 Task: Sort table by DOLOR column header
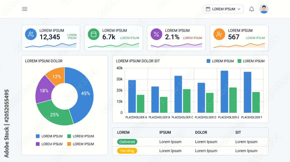tap(201, 132)
